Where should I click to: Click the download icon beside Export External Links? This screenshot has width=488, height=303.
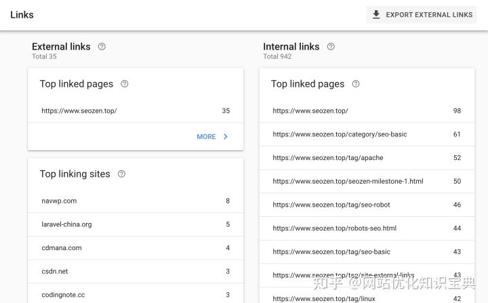(376, 15)
